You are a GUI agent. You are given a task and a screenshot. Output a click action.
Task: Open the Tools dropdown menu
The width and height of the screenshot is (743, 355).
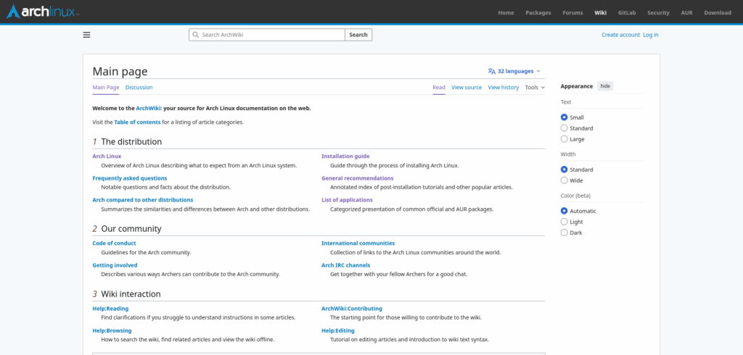pos(535,88)
